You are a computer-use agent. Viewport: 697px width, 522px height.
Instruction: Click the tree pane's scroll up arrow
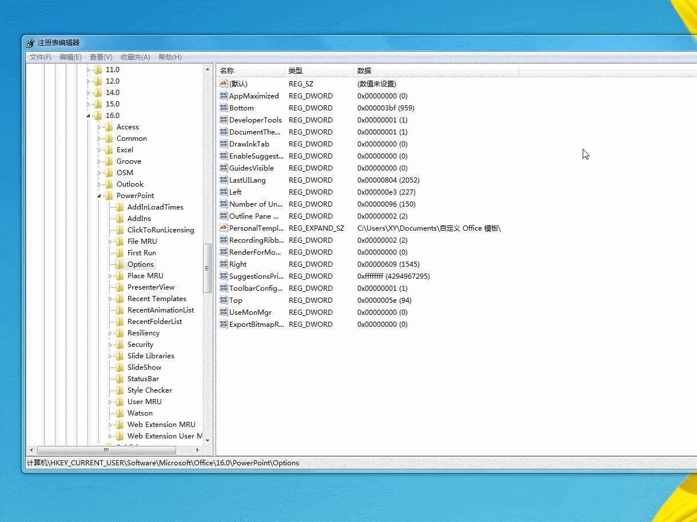coord(208,69)
